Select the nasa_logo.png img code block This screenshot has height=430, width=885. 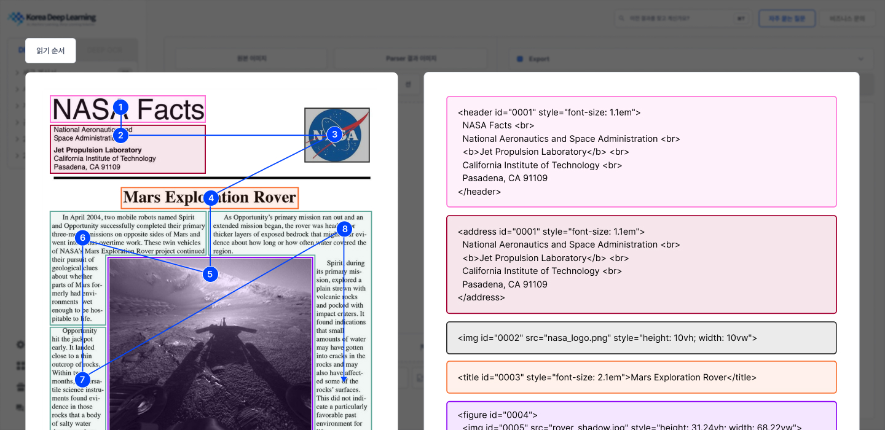(642, 338)
